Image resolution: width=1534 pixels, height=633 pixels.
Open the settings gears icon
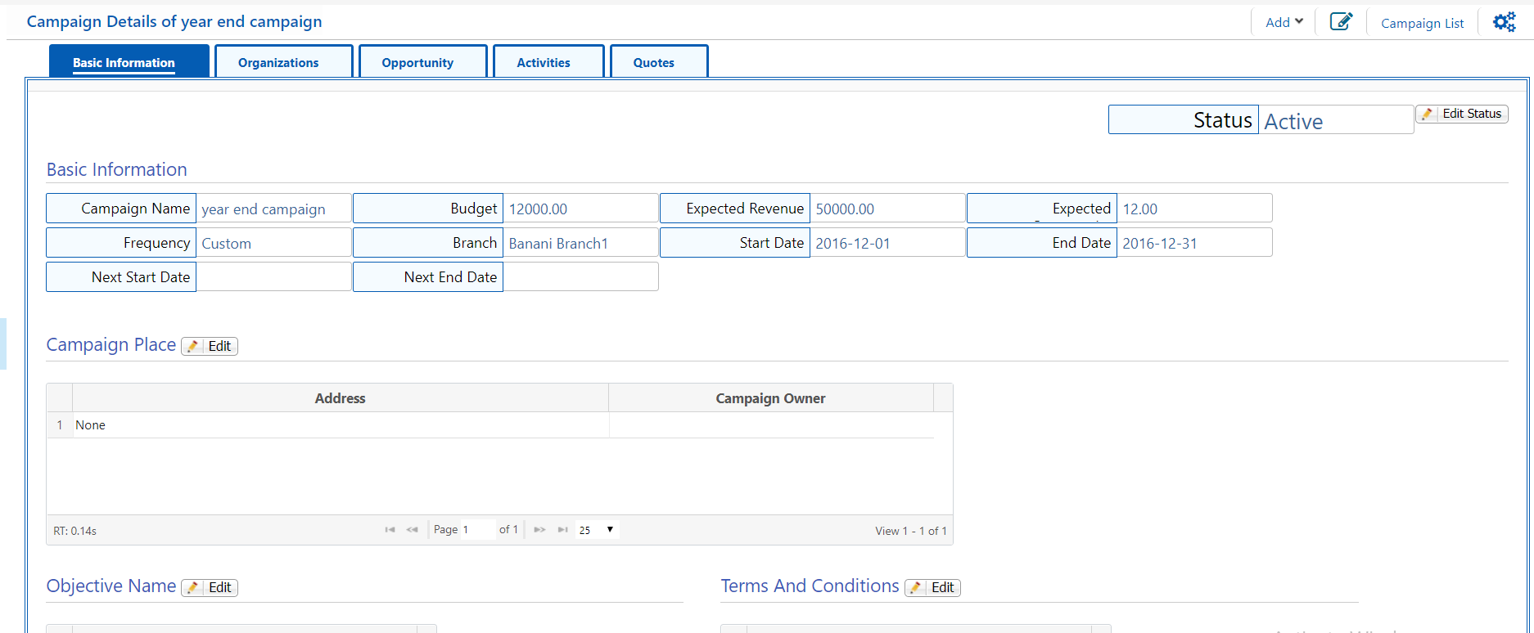1505,22
